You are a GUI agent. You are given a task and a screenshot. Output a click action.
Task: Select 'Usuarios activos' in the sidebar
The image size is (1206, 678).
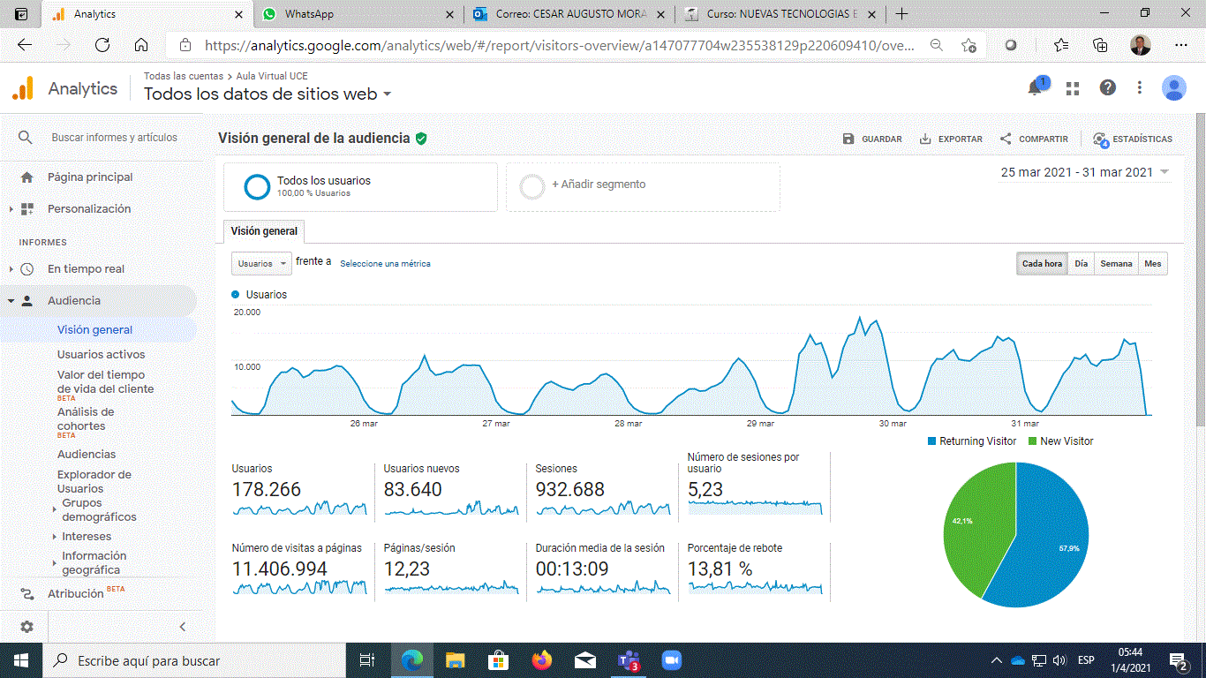tap(100, 354)
